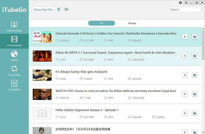This screenshot has width=205, height=134.
Task: Click the iTubeGo logo
Action: [14, 10]
